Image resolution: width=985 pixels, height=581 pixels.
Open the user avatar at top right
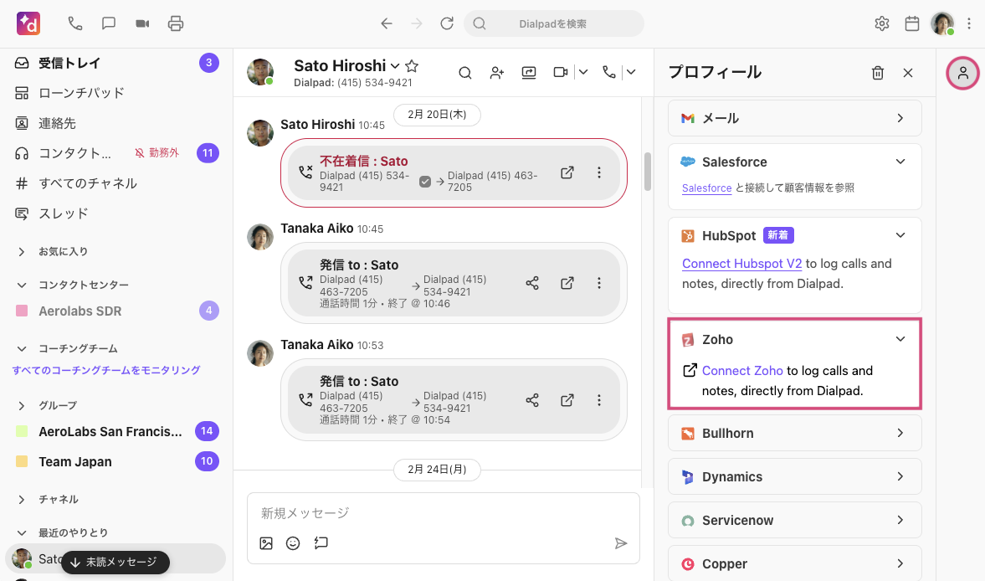(942, 24)
